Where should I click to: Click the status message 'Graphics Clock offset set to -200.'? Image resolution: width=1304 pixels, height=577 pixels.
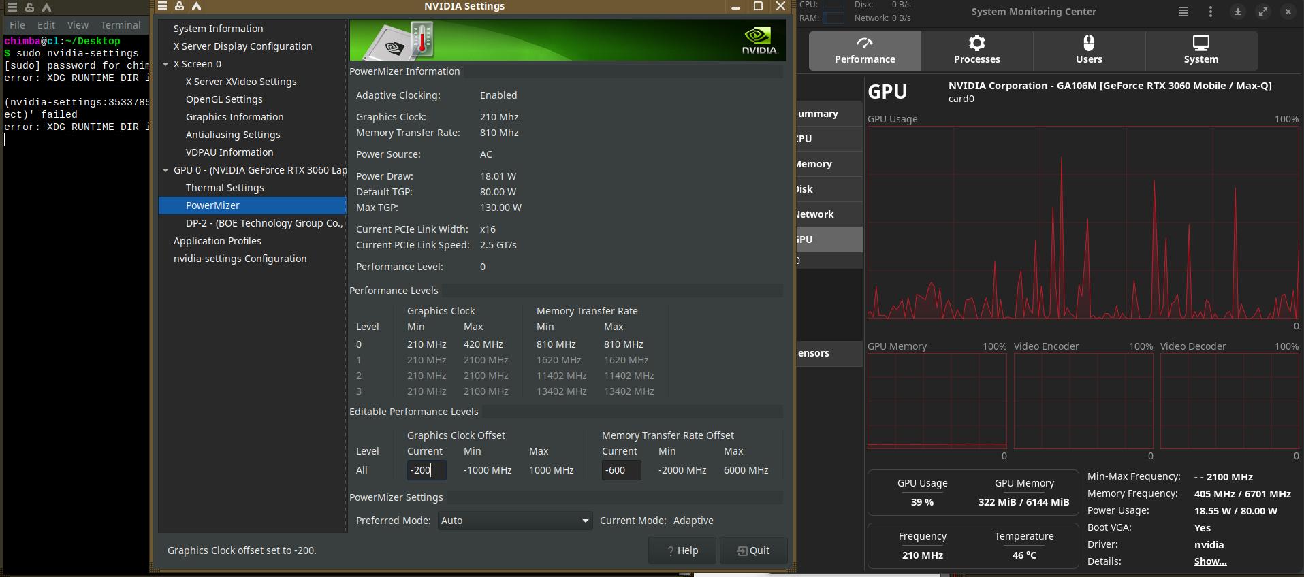(x=242, y=550)
